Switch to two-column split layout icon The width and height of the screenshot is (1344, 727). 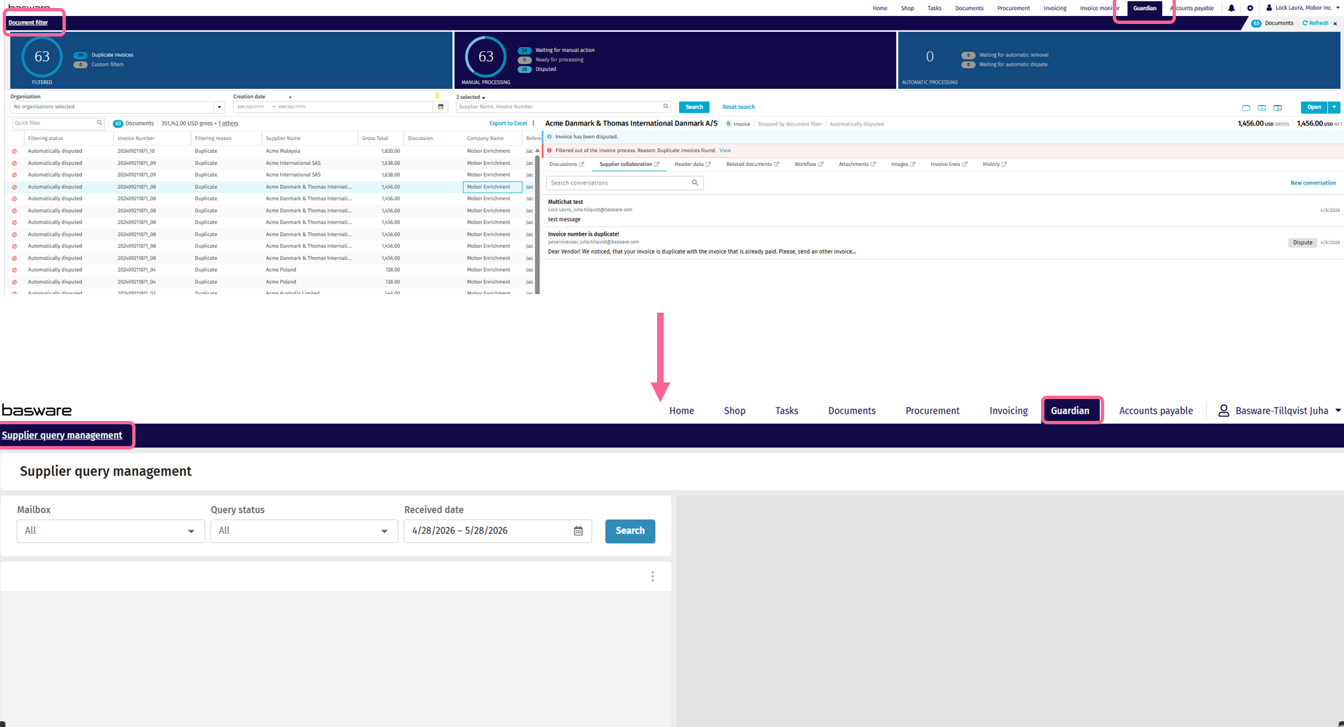(1262, 108)
